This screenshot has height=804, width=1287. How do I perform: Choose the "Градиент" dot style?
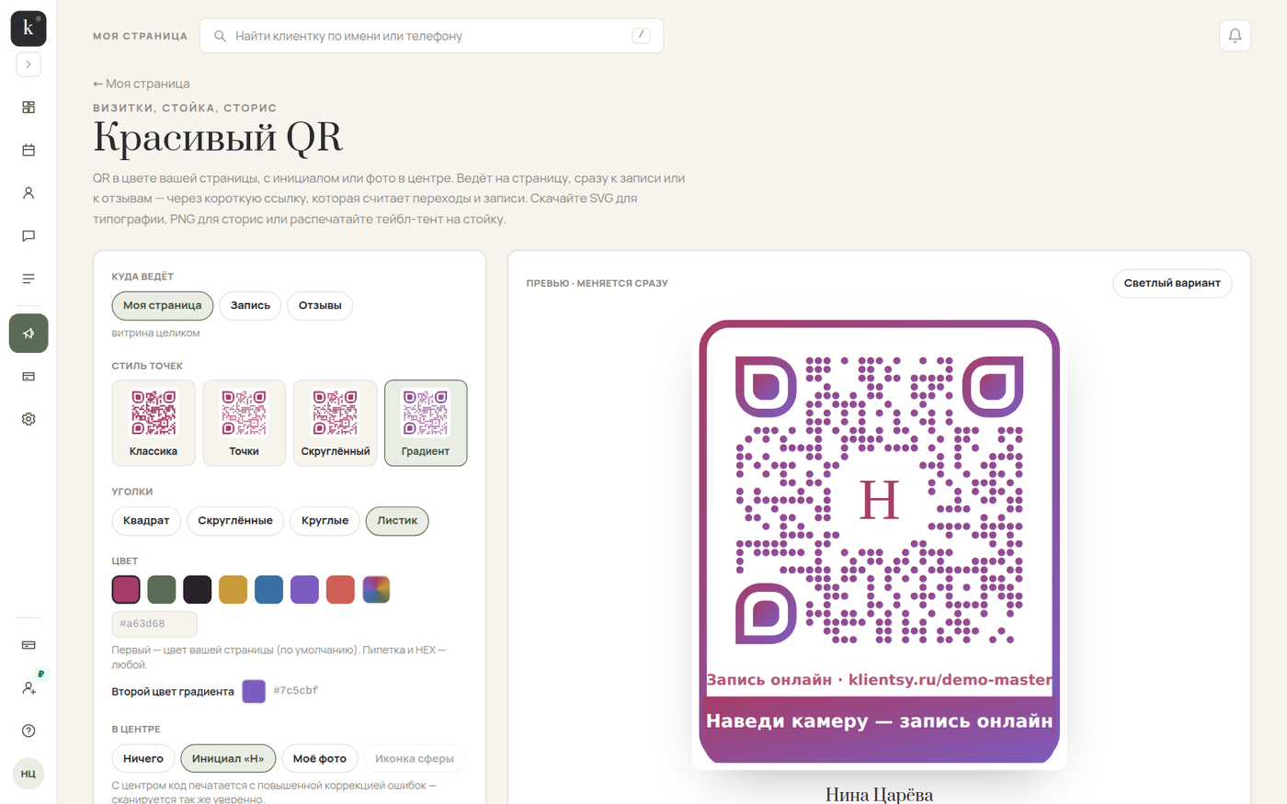[x=426, y=423]
